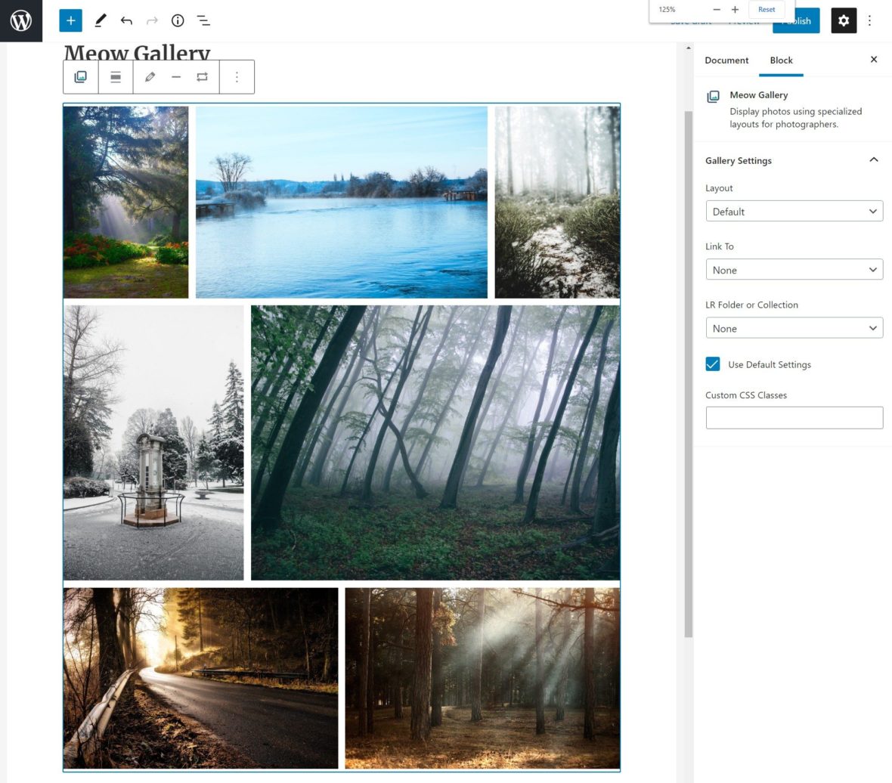
Task: Select the Meow Gallery block icon in the toolbar
Action: coord(80,76)
